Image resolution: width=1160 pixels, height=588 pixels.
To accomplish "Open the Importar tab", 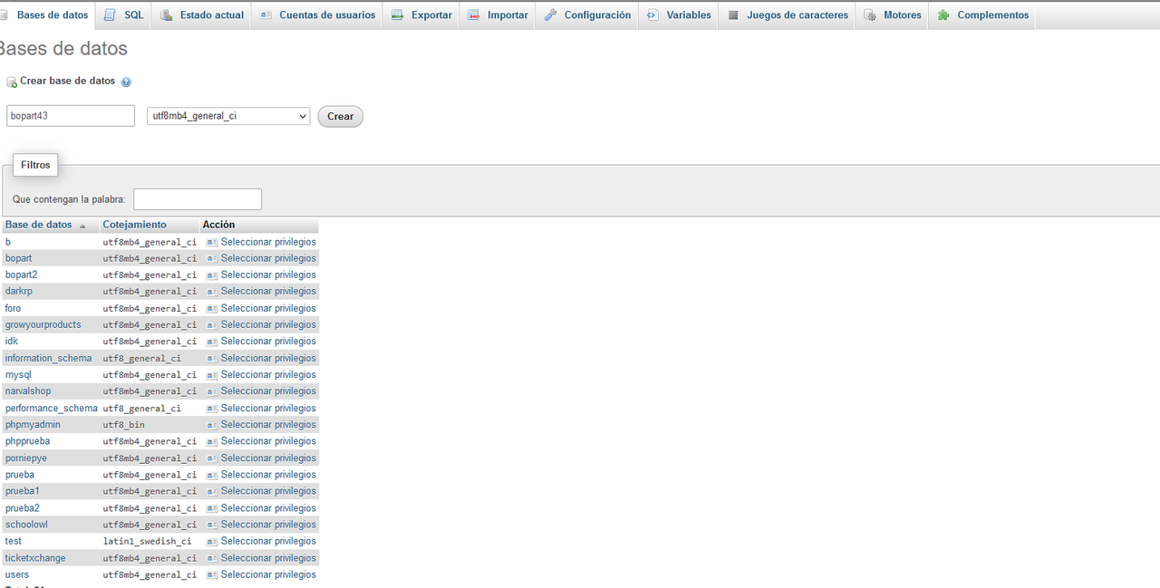I will 498,14.
